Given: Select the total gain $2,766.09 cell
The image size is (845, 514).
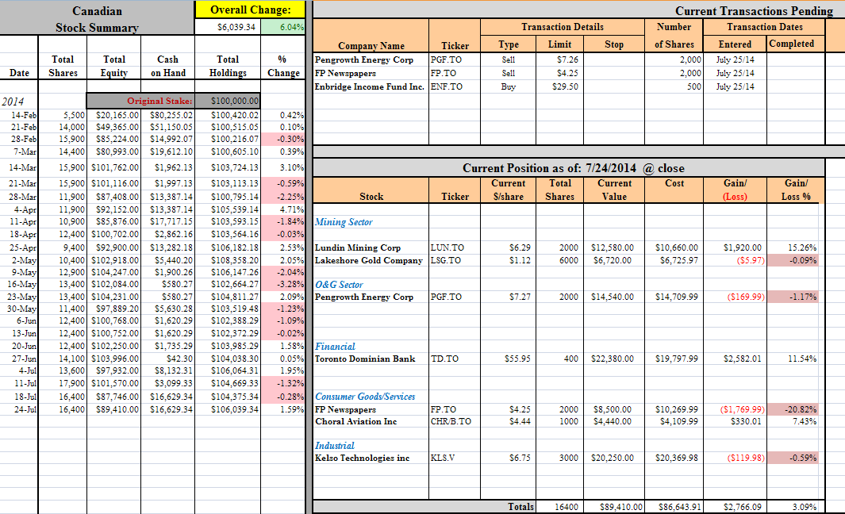Looking at the screenshot, I should [x=735, y=506].
